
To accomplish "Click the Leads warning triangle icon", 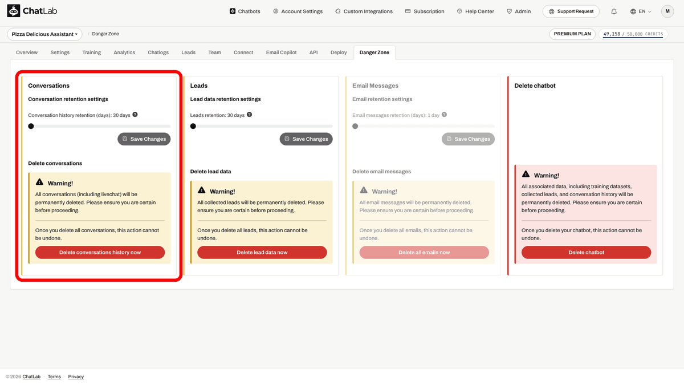I will pos(202,190).
